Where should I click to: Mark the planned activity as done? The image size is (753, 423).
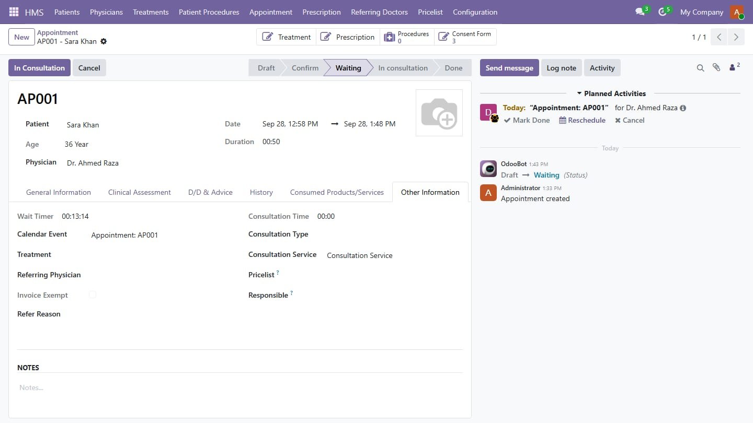click(527, 120)
